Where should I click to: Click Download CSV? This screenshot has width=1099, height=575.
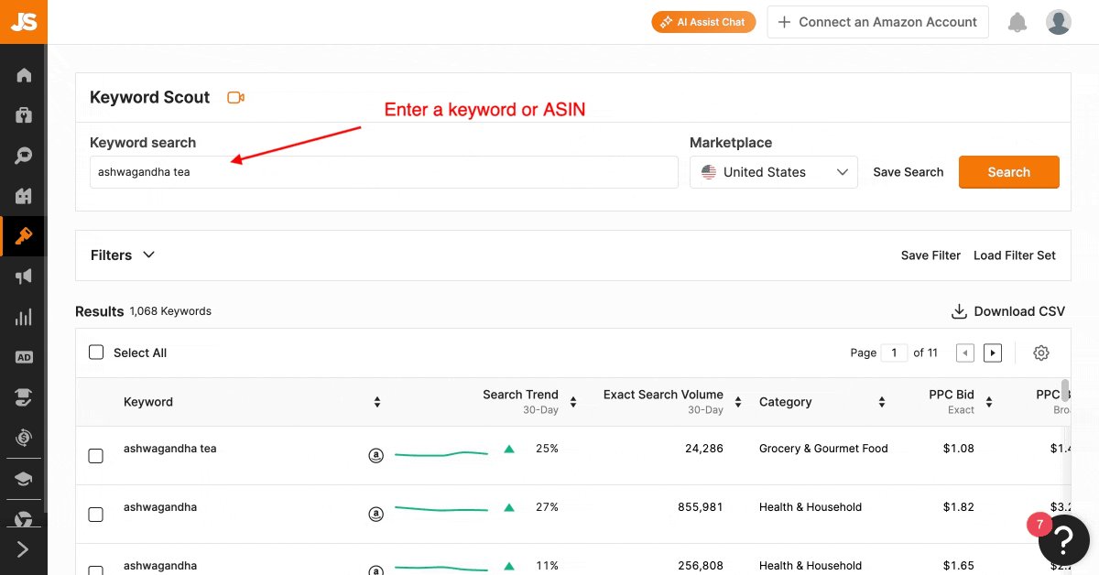pyautogui.click(x=1008, y=311)
